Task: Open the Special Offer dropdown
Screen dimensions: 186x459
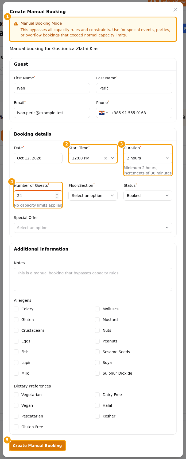Action: coord(93,228)
